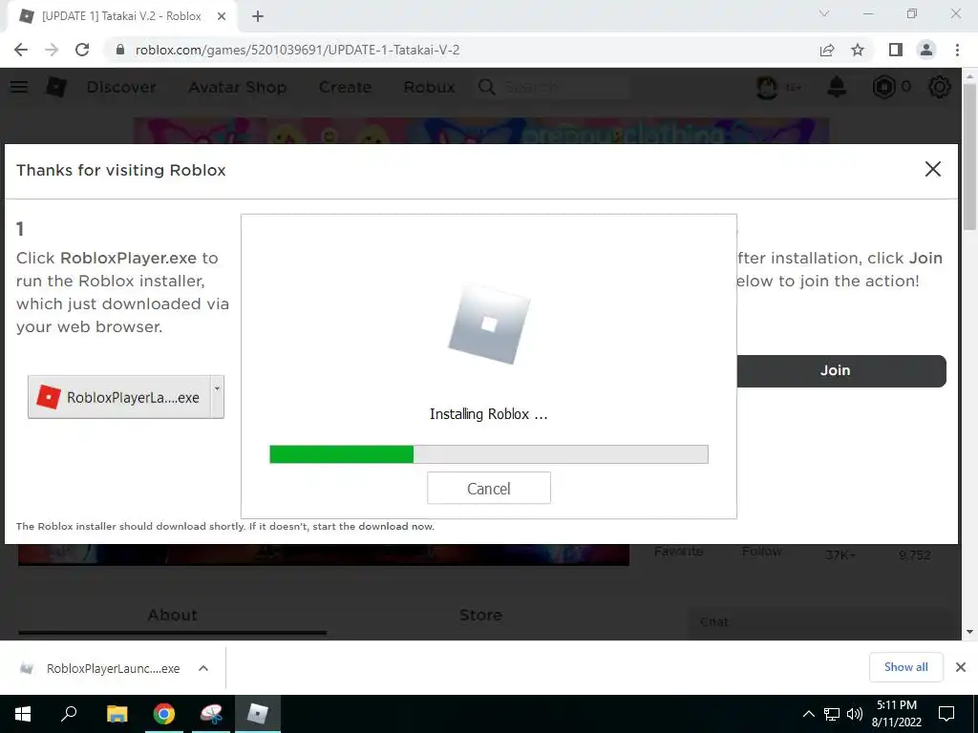Click the taskbar icon left of the Roblox installer
Image resolution: width=978 pixels, height=733 pixels.
(x=211, y=714)
